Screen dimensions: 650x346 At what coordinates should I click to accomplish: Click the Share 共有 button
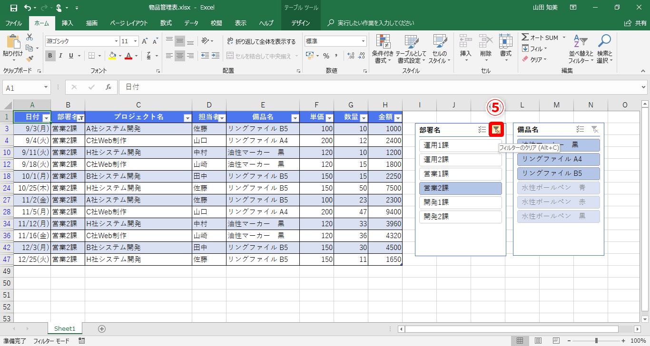click(636, 23)
